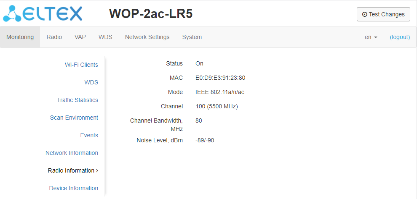
Task: Open Scan Environment page
Action: point(74,118)
